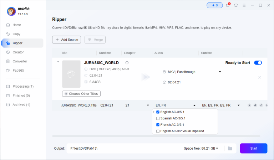Open the credits counter badge

tap(214, 5)
